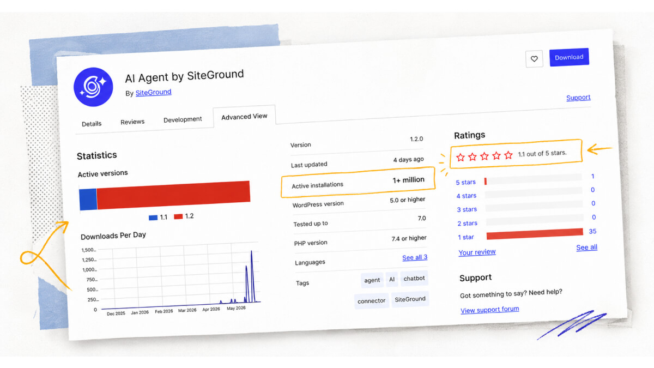
Task: Click the 1+ million installations value
Action: click(x=408, y=180)
